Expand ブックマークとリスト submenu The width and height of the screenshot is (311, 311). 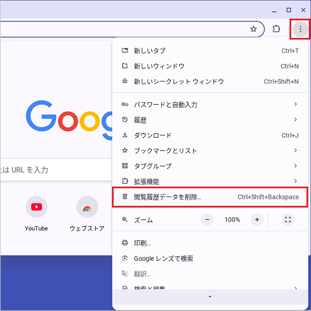point(210,151)
